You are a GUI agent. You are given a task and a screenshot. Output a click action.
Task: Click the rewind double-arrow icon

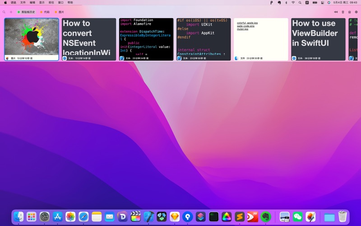336,12
